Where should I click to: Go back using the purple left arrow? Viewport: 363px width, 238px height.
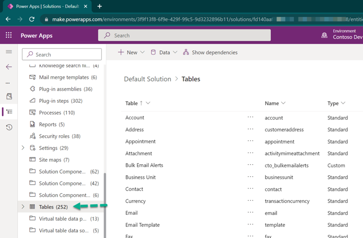click(x=9, y=67)
